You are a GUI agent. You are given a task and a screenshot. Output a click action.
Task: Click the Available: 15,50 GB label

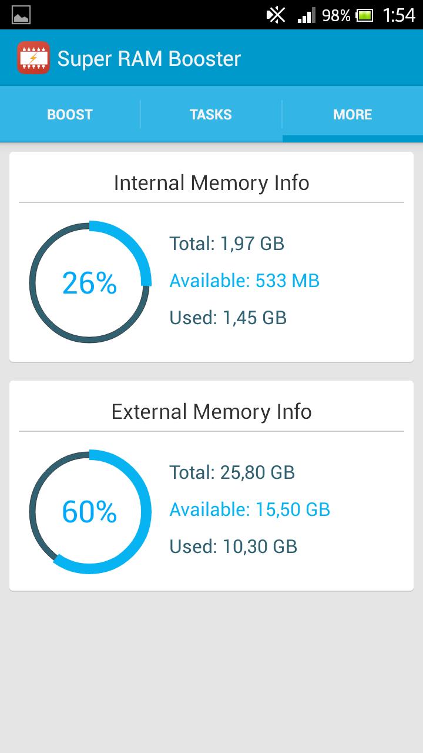[x=249, y=509]
